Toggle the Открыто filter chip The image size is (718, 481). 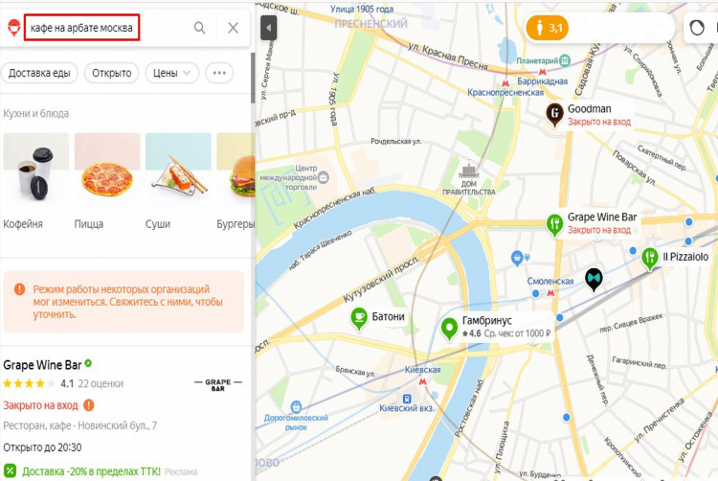[112, 73]
